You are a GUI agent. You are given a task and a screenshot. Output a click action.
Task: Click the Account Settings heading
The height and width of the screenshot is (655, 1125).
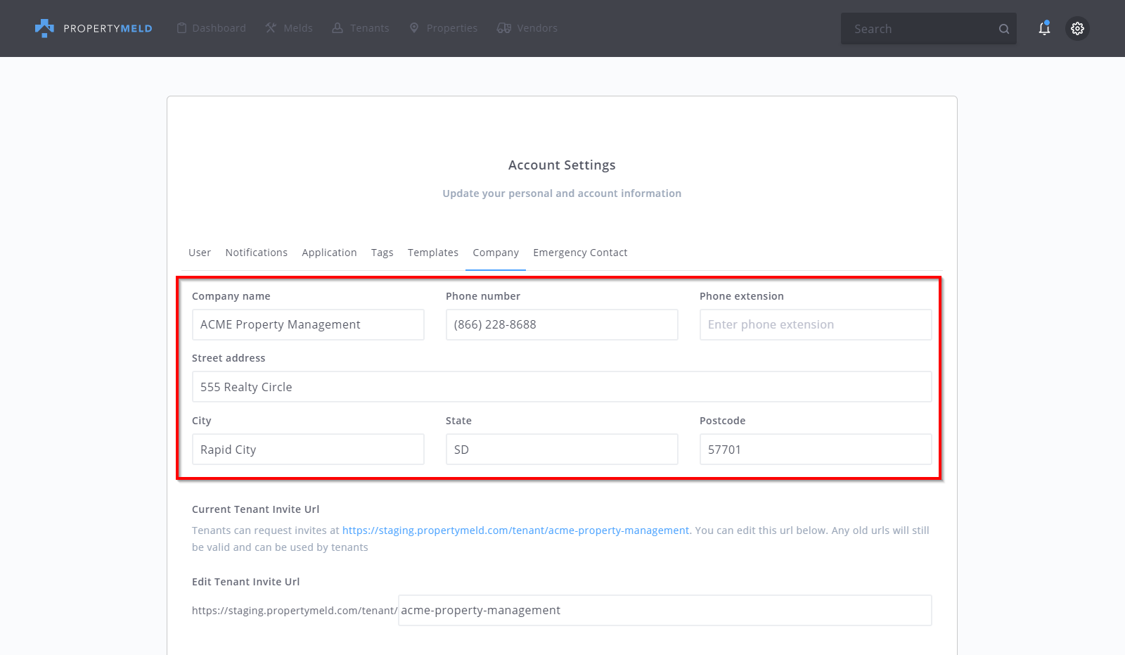click(x=562, y=165)
